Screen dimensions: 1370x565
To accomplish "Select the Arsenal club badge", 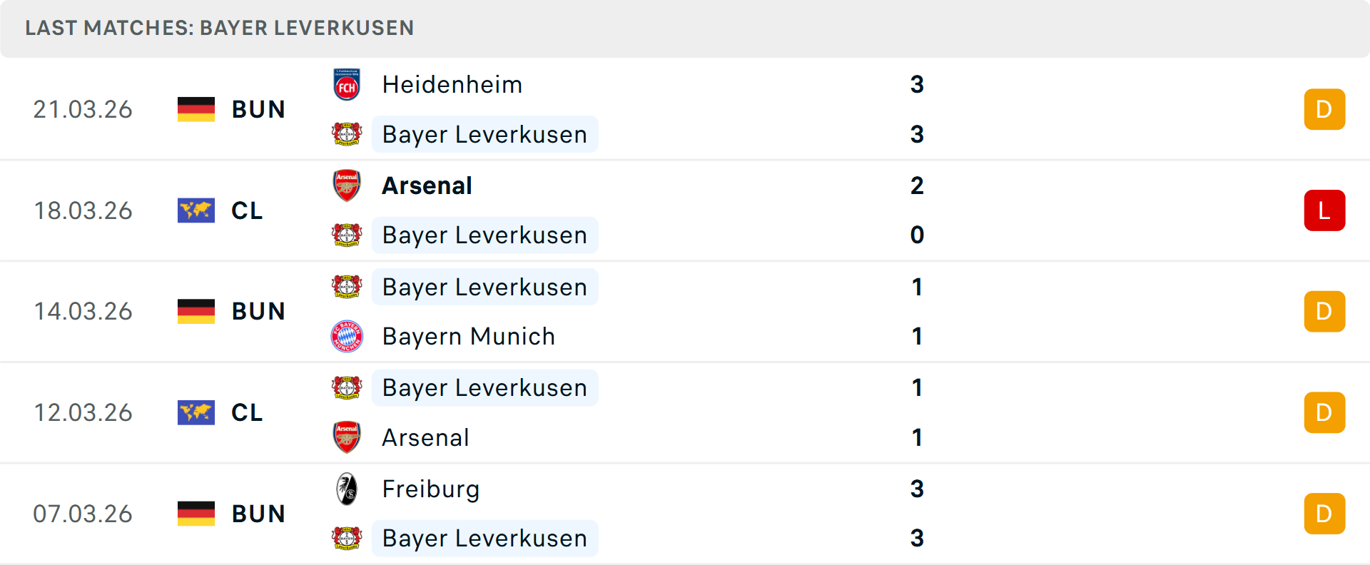I will (347, 185).
